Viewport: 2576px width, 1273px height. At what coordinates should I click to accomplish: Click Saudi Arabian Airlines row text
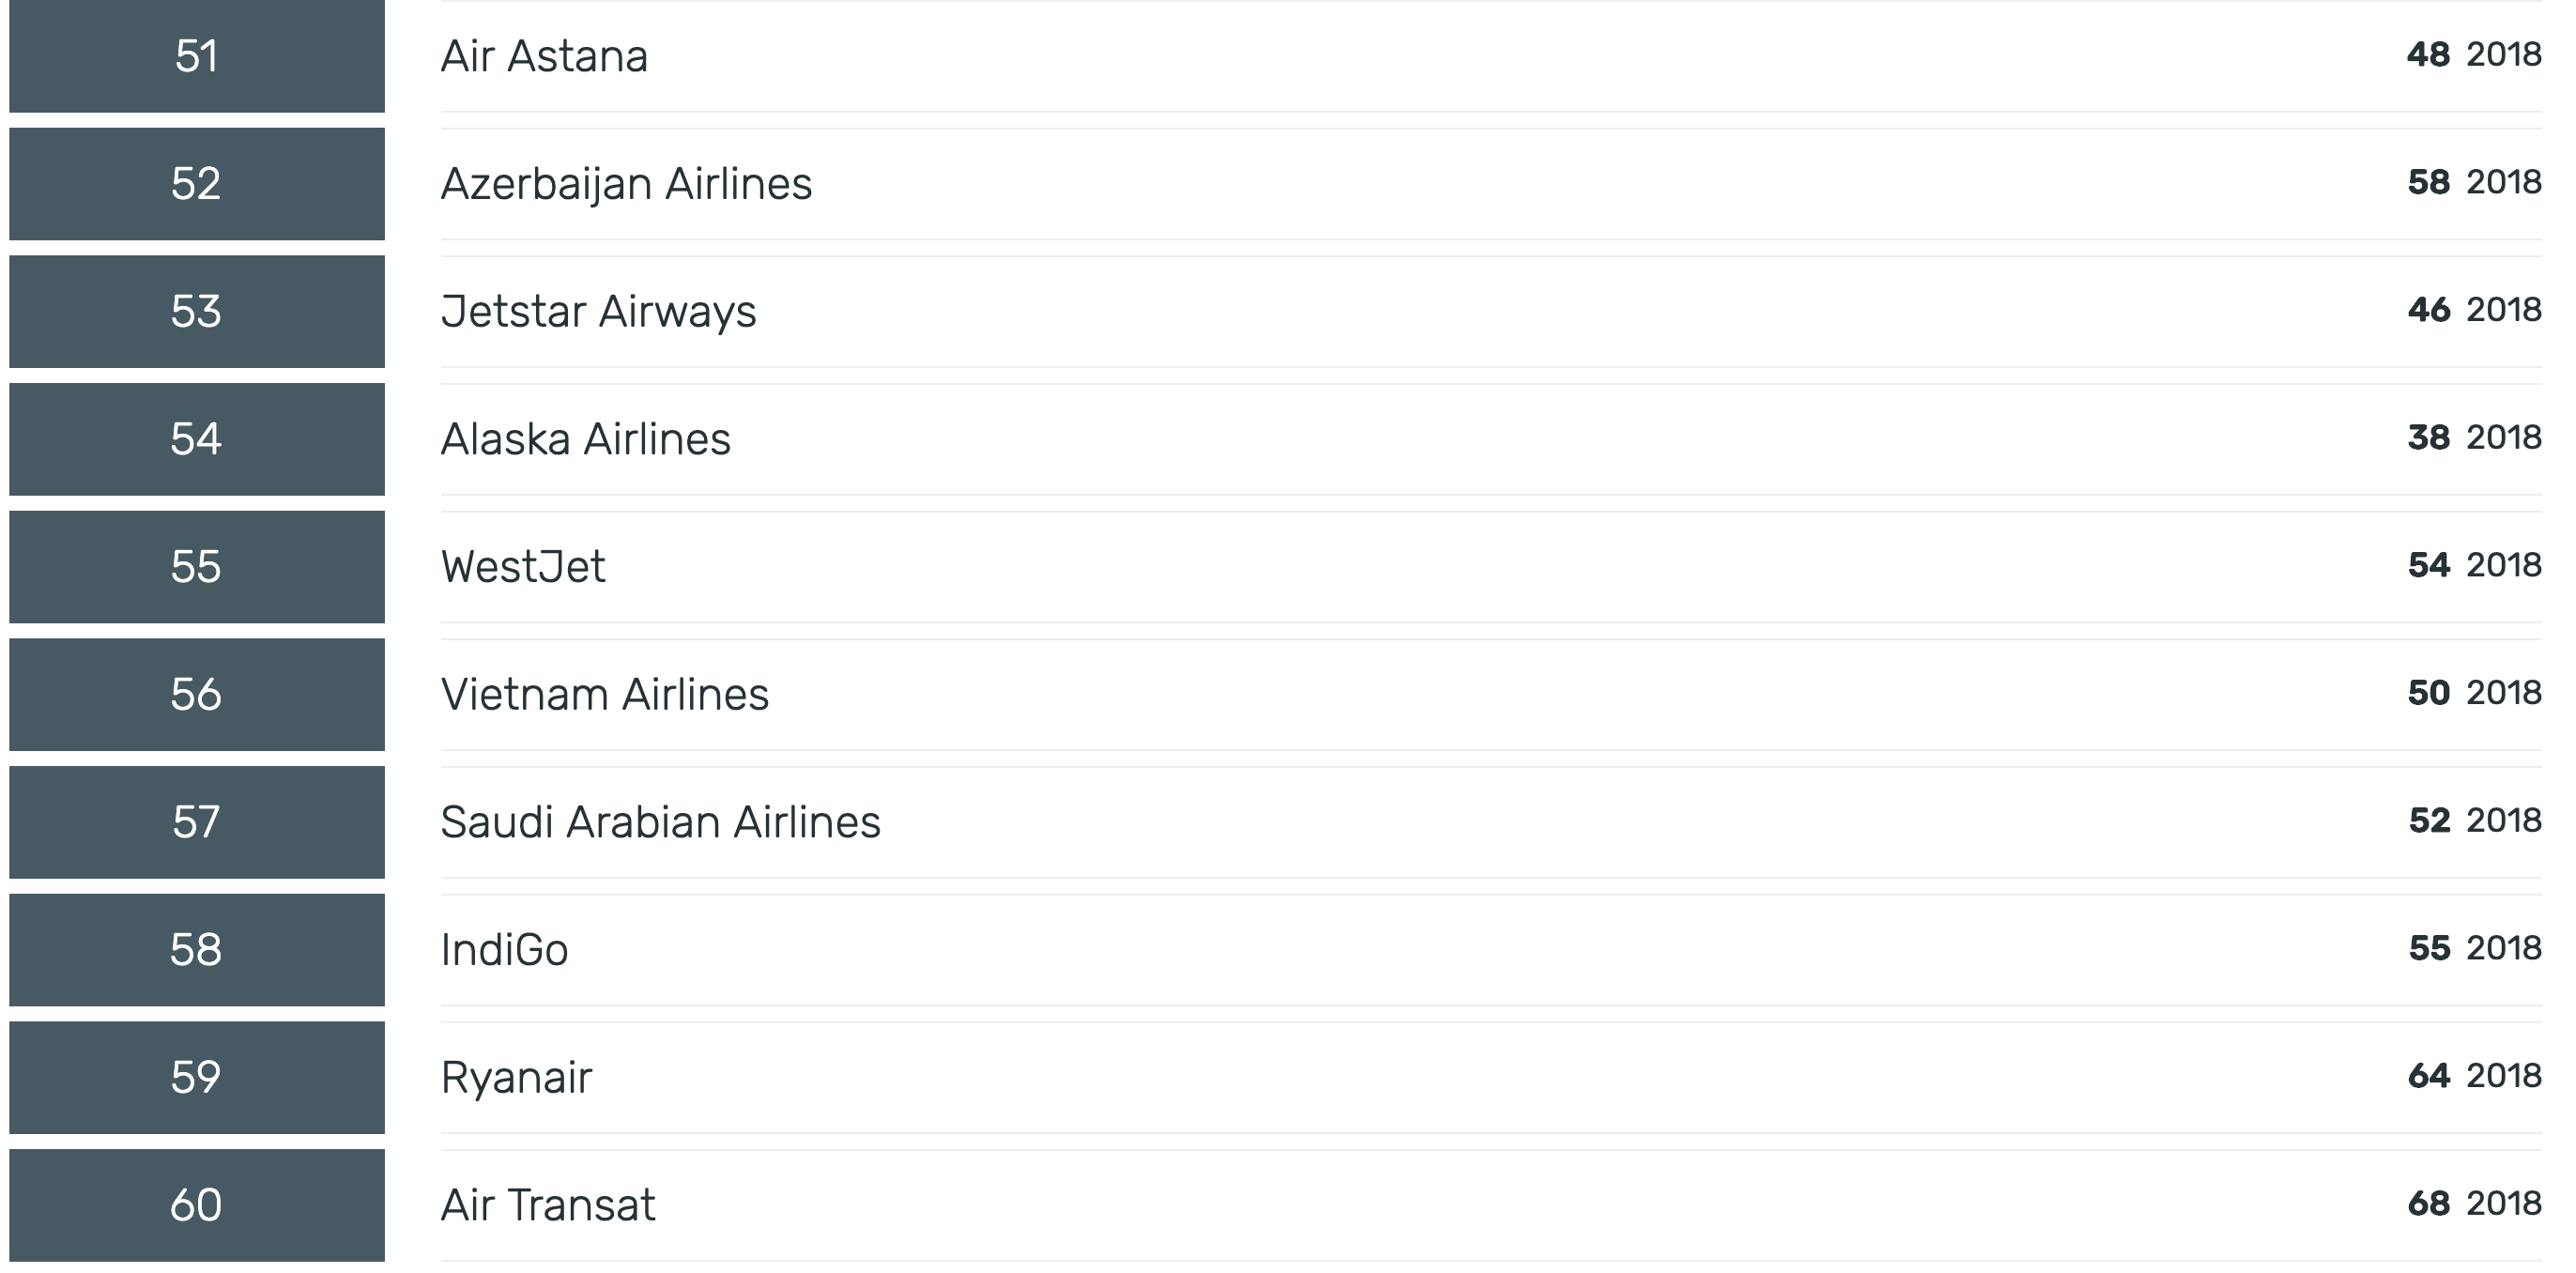coord(660,822)
